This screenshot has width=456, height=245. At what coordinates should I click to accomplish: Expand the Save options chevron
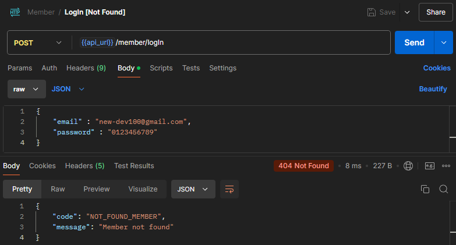407,12
